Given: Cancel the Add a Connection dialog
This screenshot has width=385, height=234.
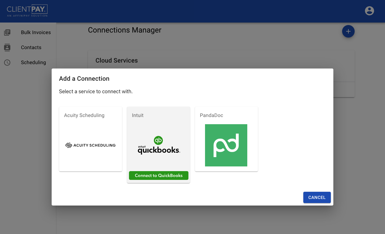Looking at the screenshot, I should [x=317, y=197].
